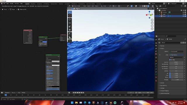Screen dimensions: 187x105
Task: Expand the Volume panel in World properties
Action: tap(162, 83)
